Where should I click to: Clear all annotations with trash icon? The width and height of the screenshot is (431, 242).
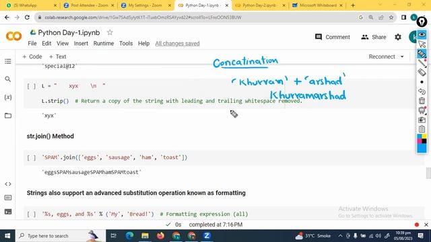click(x=422, y=101)
